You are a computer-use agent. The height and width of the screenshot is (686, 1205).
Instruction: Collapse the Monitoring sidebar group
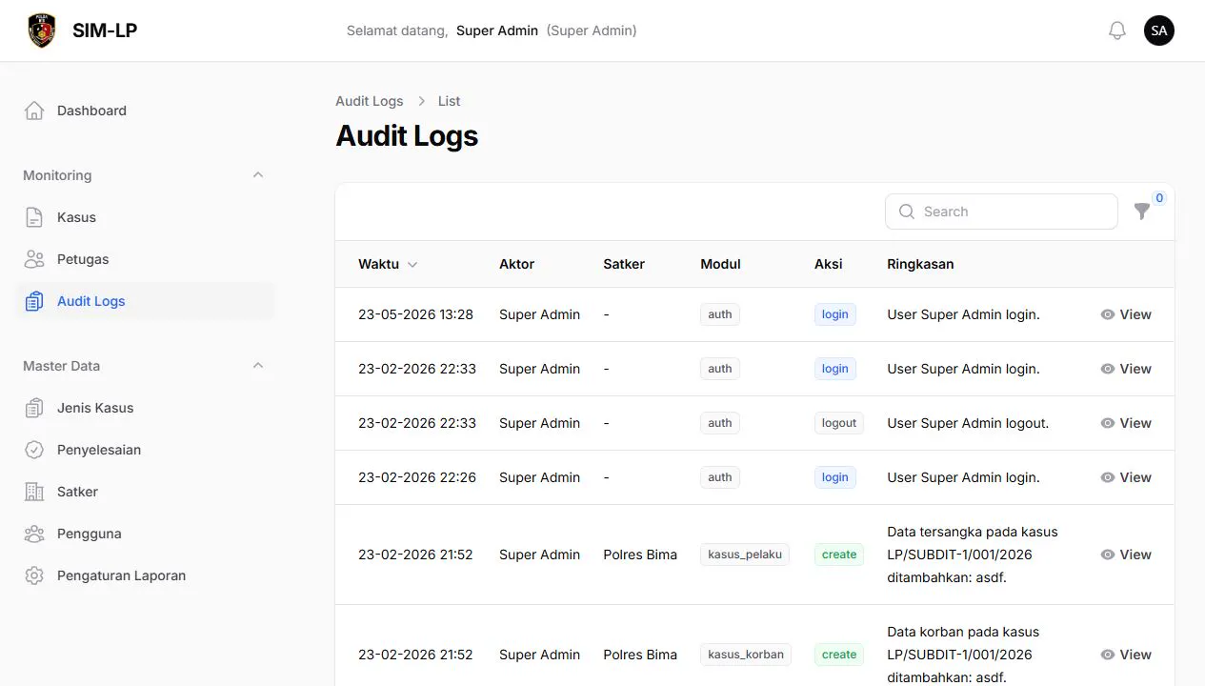click(257, 175)
